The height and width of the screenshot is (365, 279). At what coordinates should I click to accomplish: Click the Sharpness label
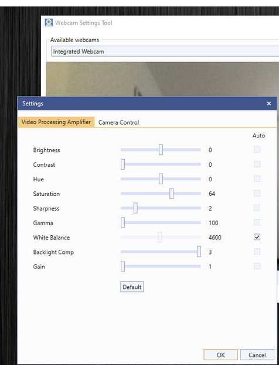tap(46, 209)
